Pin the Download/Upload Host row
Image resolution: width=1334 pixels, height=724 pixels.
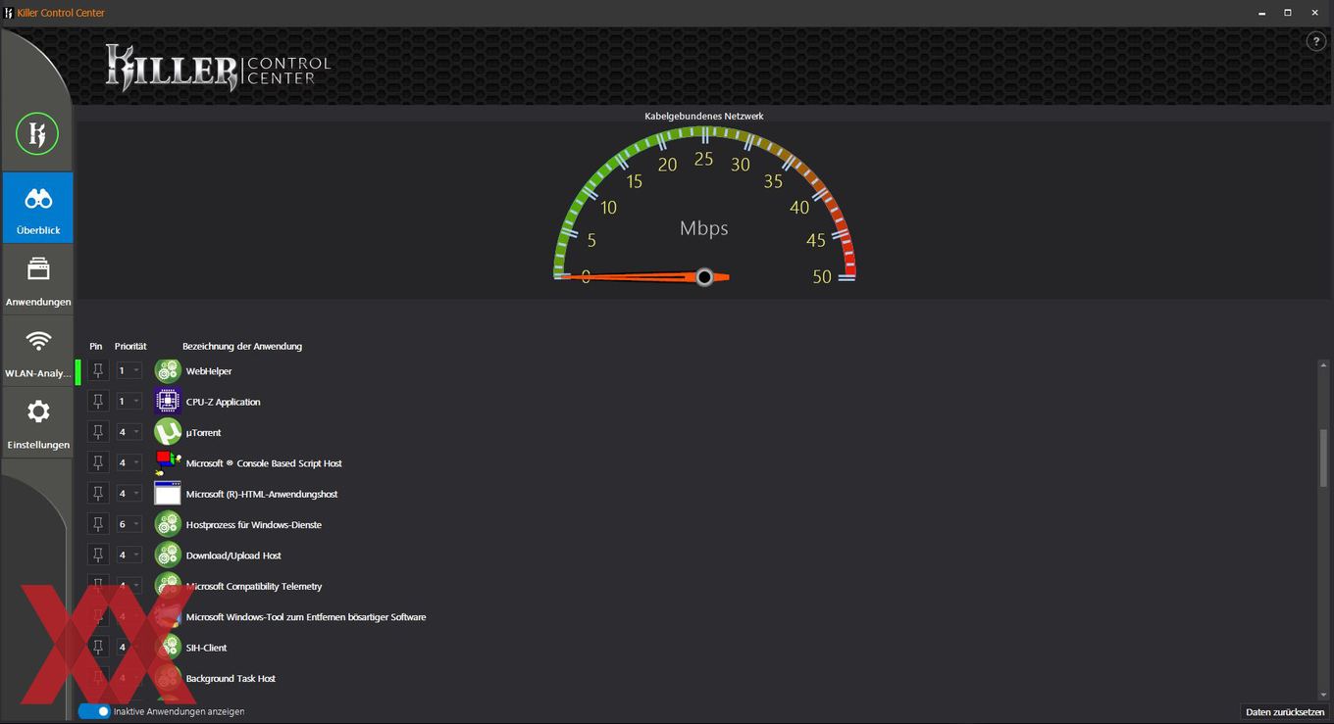tap(98, 555)
